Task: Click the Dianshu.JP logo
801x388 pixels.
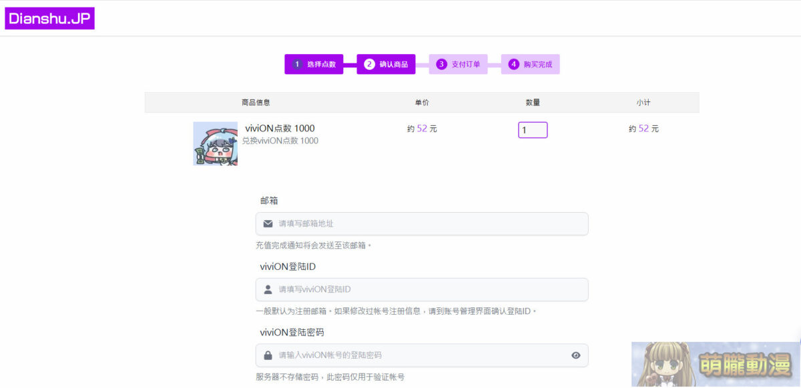Action: pyautogui.click(x=50, y=18)
